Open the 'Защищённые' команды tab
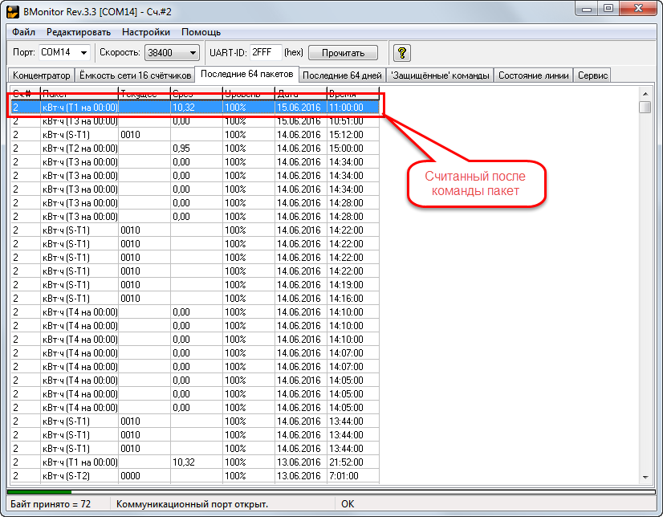This screenshot has height=517, width=663. (x=440, y=75)
